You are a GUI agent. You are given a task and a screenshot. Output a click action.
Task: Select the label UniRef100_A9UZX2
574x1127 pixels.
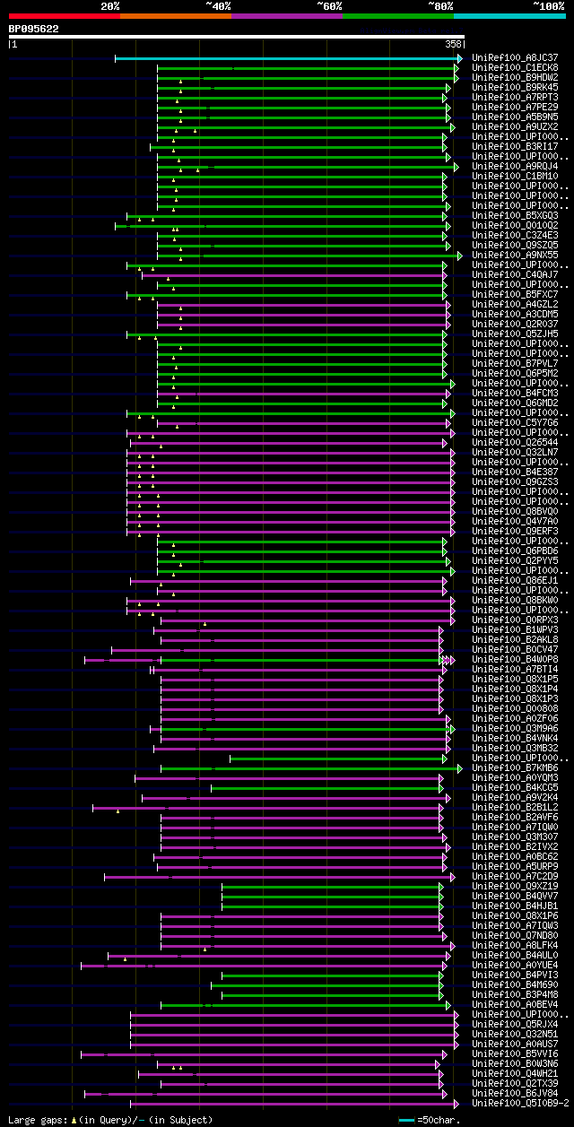point(515,126)
